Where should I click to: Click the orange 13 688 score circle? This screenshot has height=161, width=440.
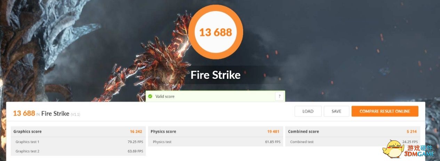click(216, 32)
